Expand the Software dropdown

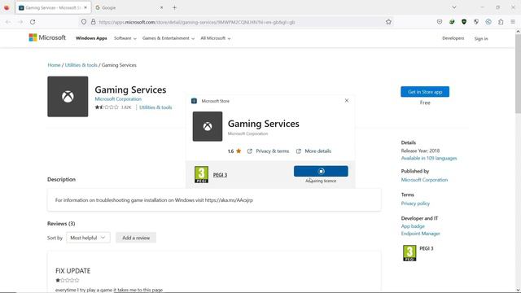click(x=125, y=38)
